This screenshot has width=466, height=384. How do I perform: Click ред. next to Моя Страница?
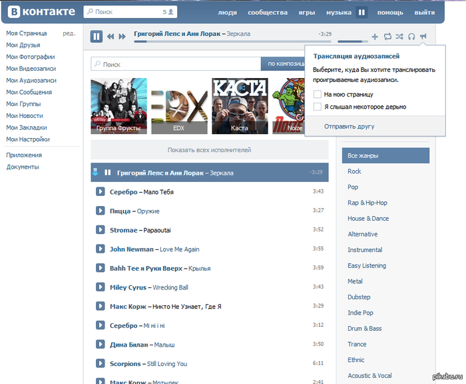[69, 33]
